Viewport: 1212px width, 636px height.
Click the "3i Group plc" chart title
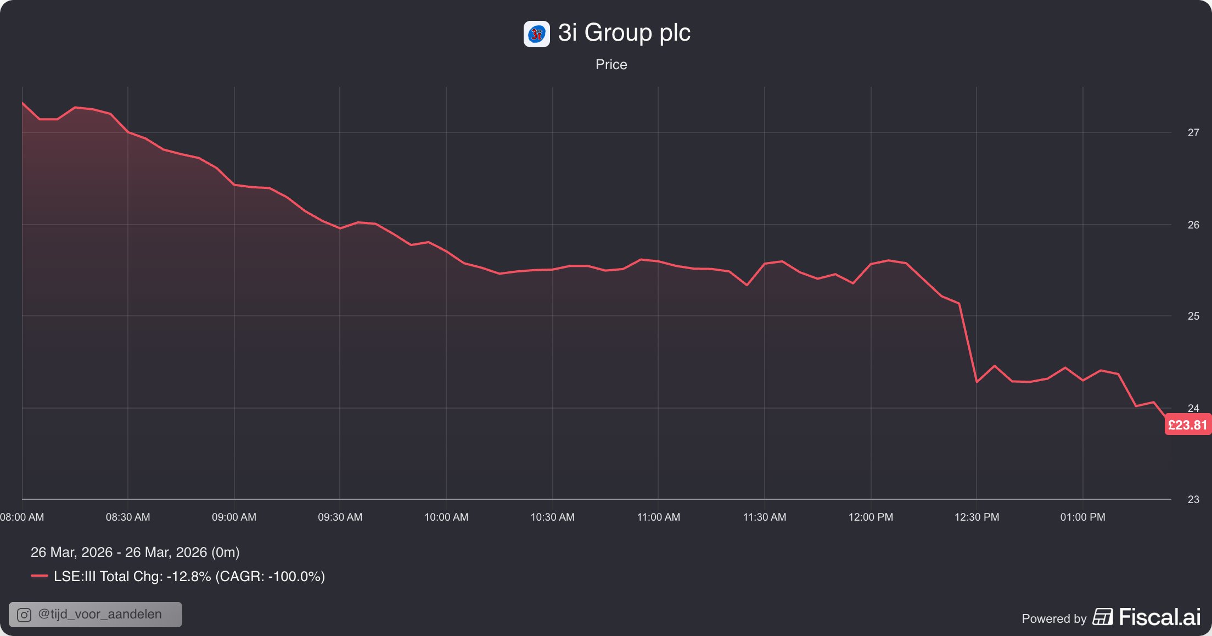(x=624, y=33)
